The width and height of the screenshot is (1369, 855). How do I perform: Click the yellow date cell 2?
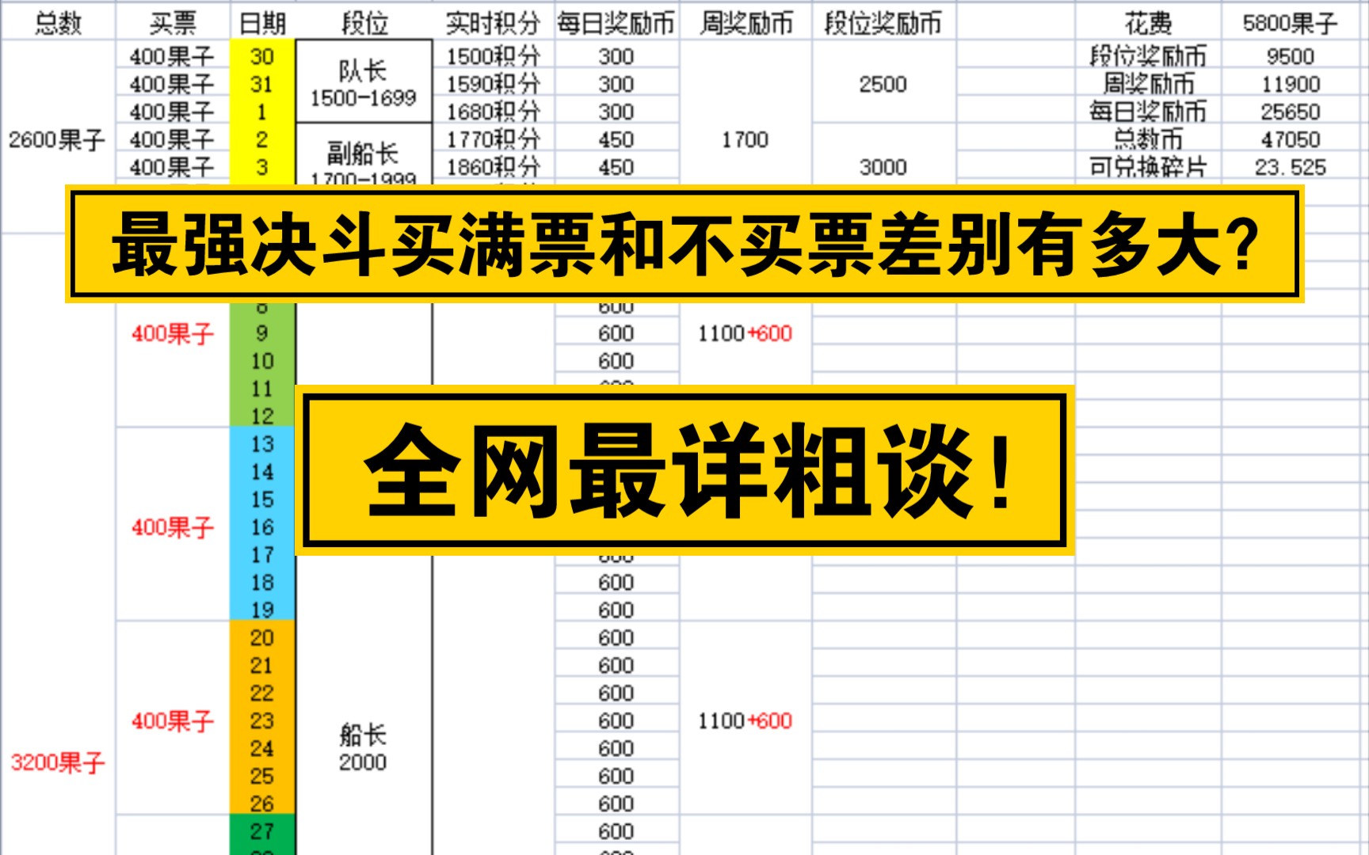pyautogui.click(x=262, y=139)
